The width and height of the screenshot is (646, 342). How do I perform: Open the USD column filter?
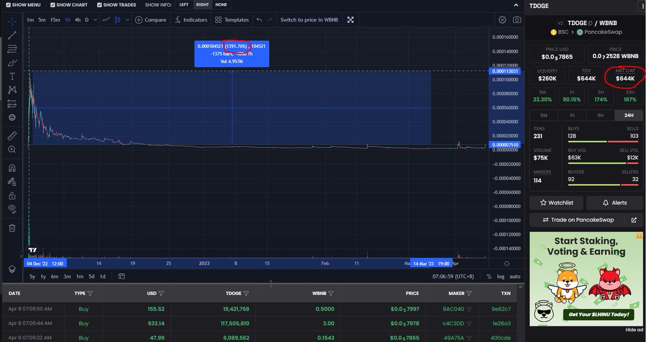[x=161, y=294]
